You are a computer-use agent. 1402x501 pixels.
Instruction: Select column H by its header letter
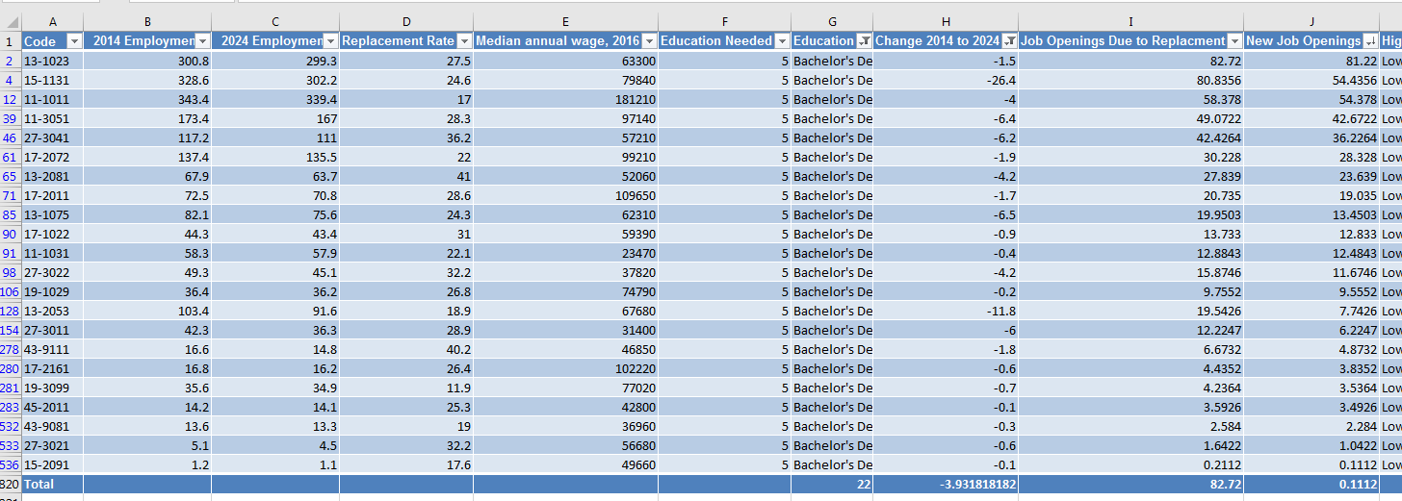tap(946, 22)
